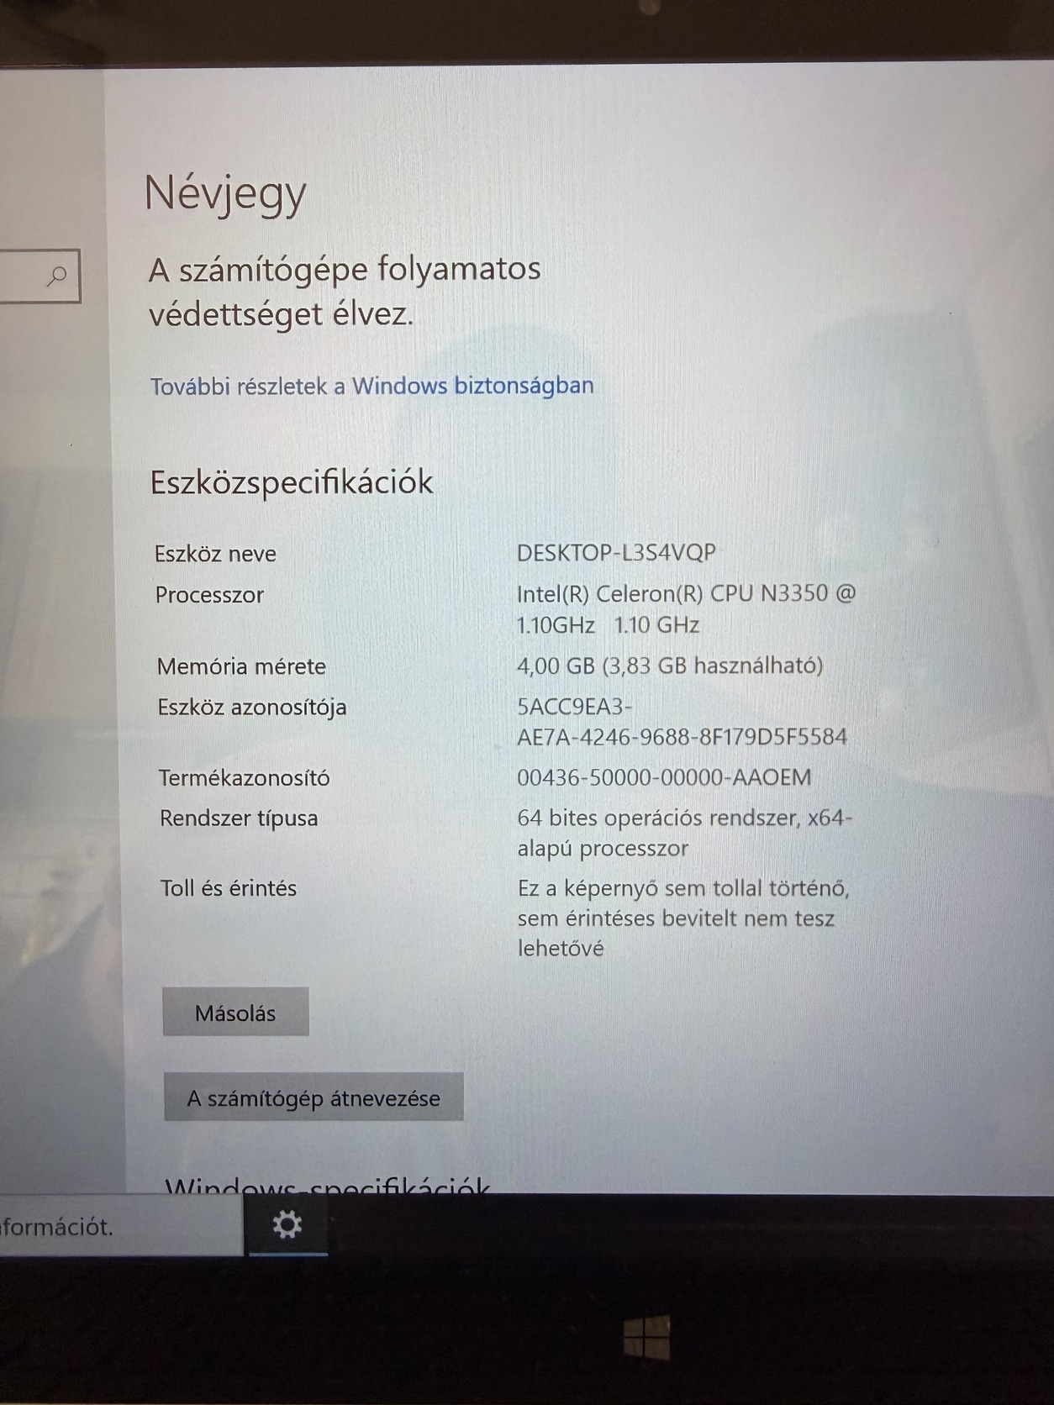
Task: Open Settings gear in taskbar
Action: (x=287, y=1224)
